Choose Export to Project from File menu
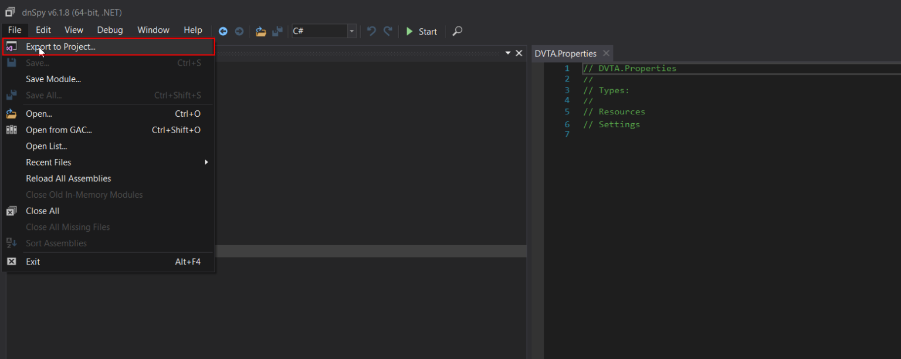The image size is (901, 359). (x=109, y=47)
